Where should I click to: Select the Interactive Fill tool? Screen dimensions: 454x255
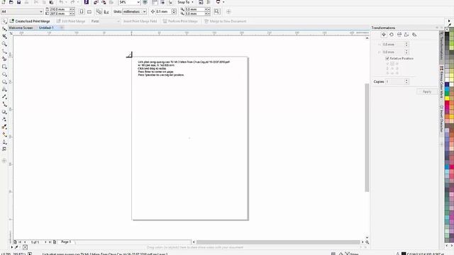click(4, 135)
